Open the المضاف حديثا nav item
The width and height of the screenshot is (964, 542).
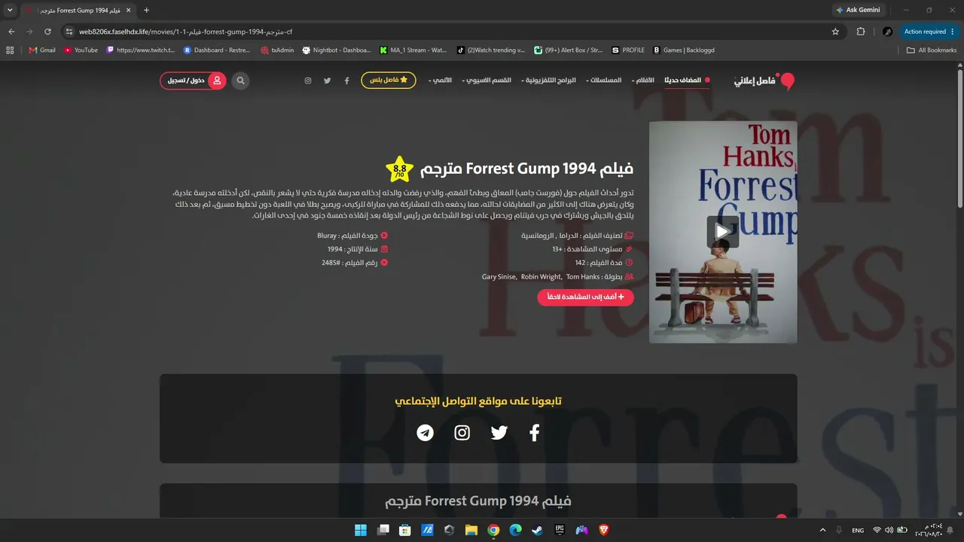coord(687,81)
